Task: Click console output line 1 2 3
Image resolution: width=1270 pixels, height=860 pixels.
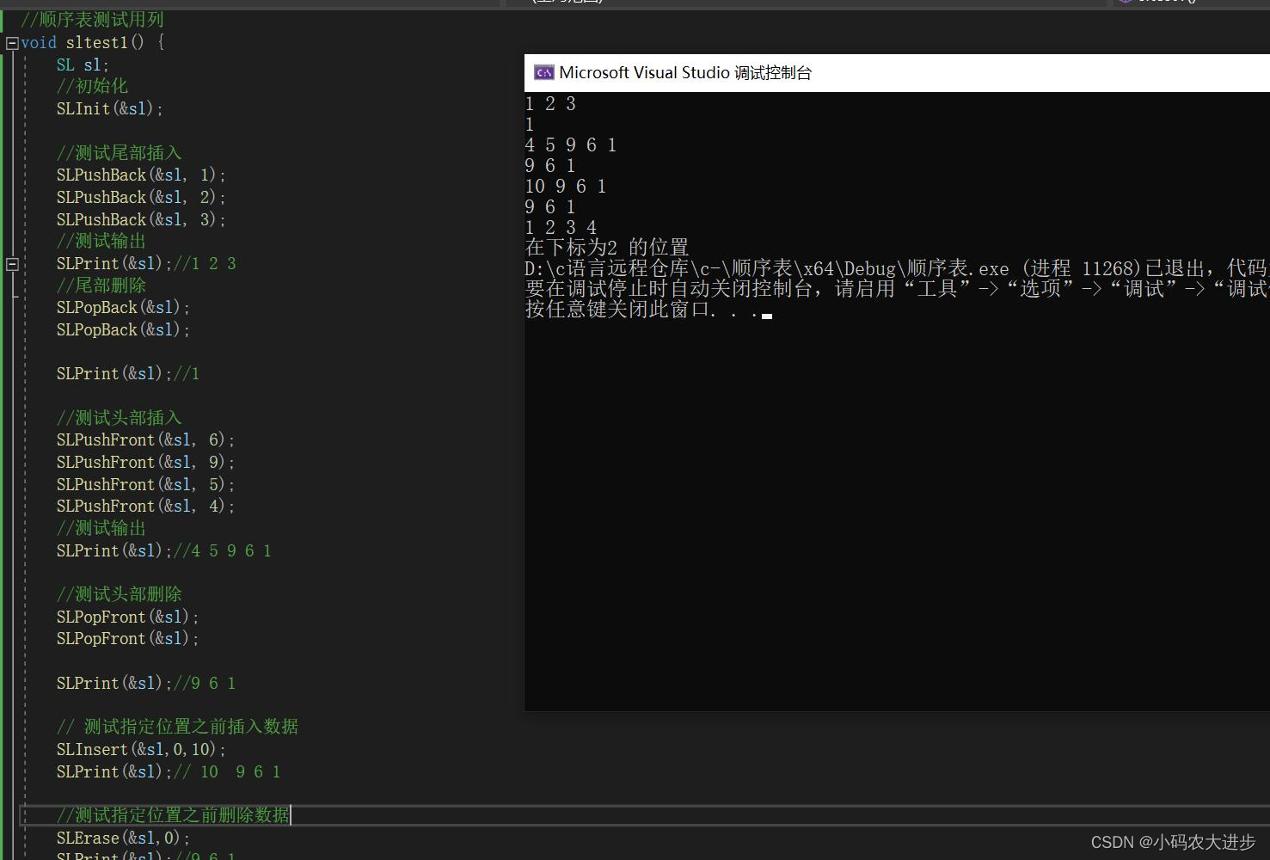Action: (x=550, y=104)
